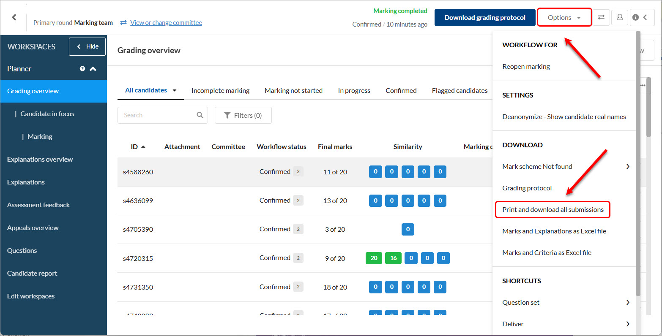Click the search magnifier icon
Image resolution: width=662 pixels, height=336 pixels.
click(200, 115)
